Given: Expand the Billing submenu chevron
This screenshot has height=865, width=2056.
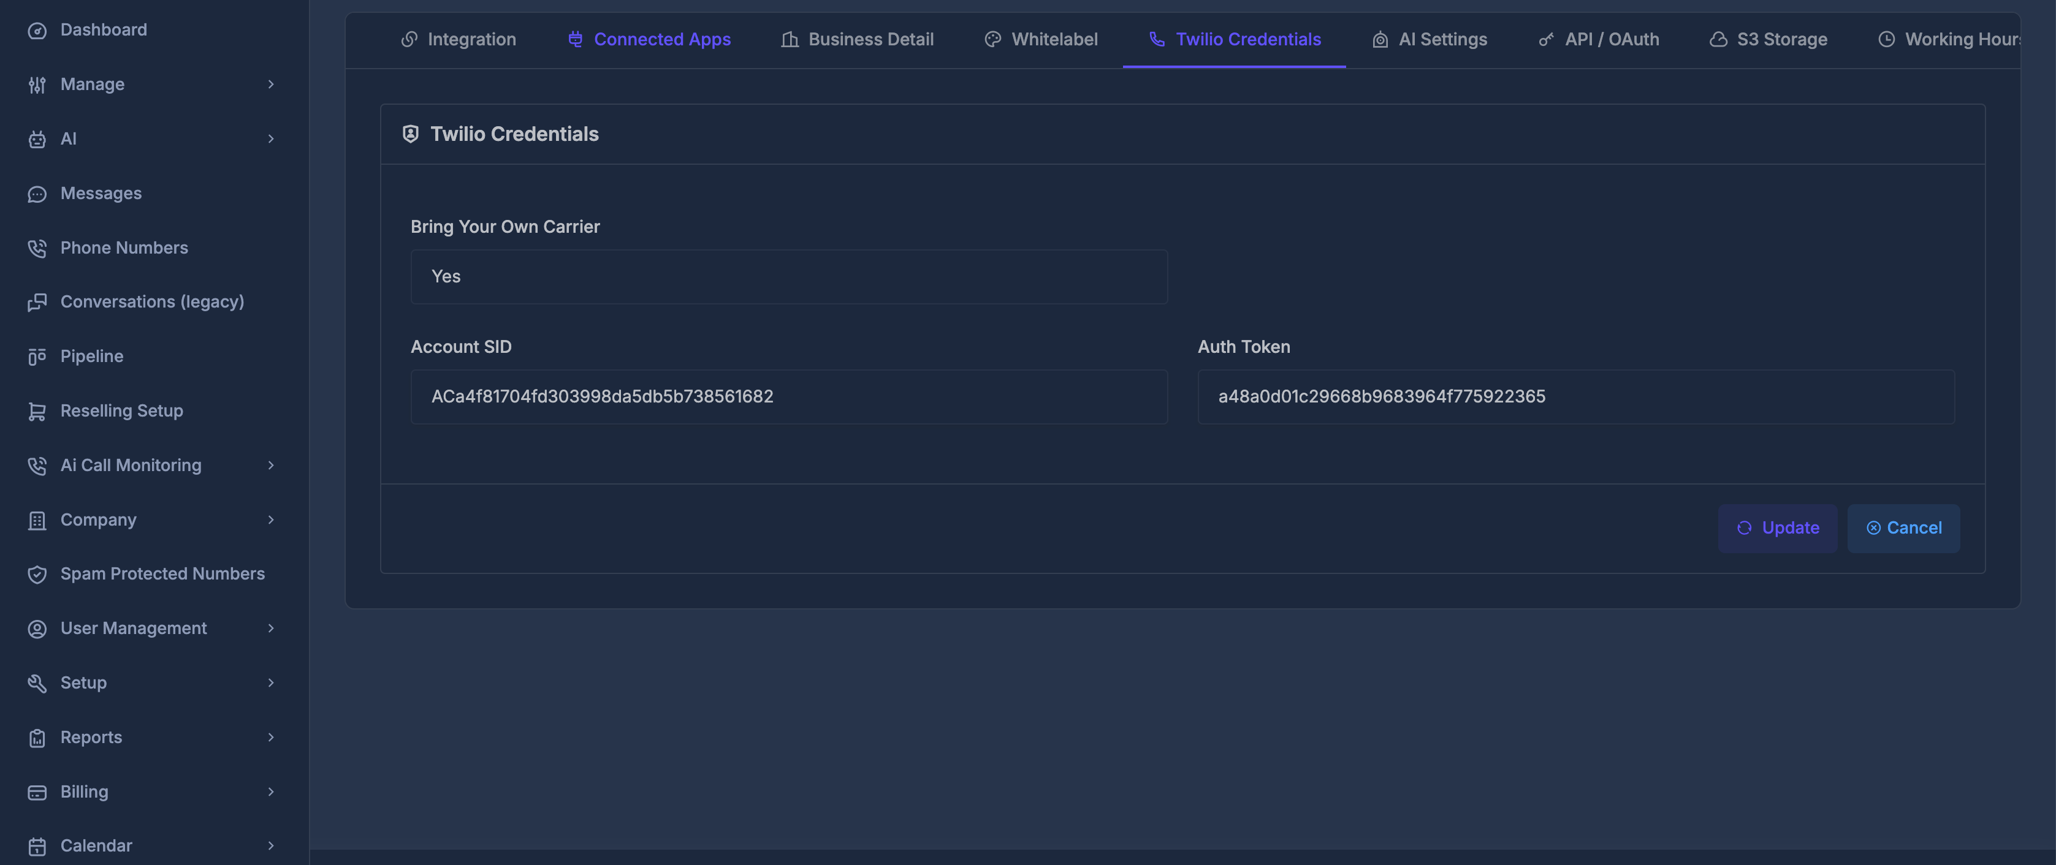Looking at the screenshot, I should pyautogui.click(x=272, y=792).
